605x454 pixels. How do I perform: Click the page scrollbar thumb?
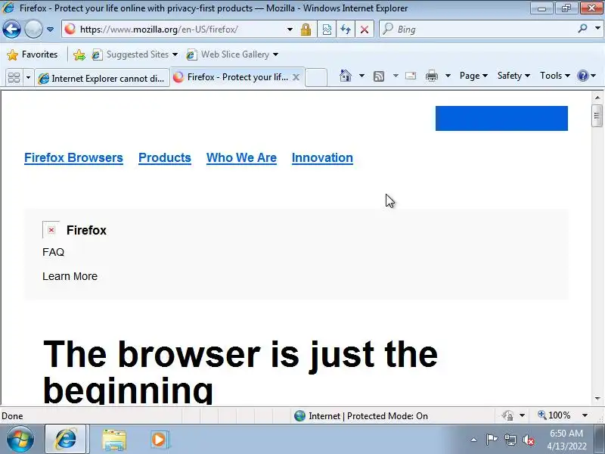(597, 116)
